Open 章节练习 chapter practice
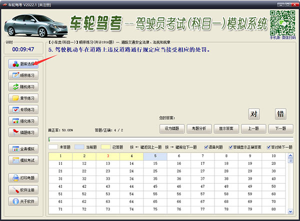The image size is (300, 221). [x=23, y=98]
